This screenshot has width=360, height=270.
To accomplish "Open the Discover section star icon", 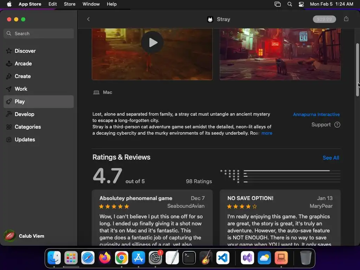I will (9, 51).
